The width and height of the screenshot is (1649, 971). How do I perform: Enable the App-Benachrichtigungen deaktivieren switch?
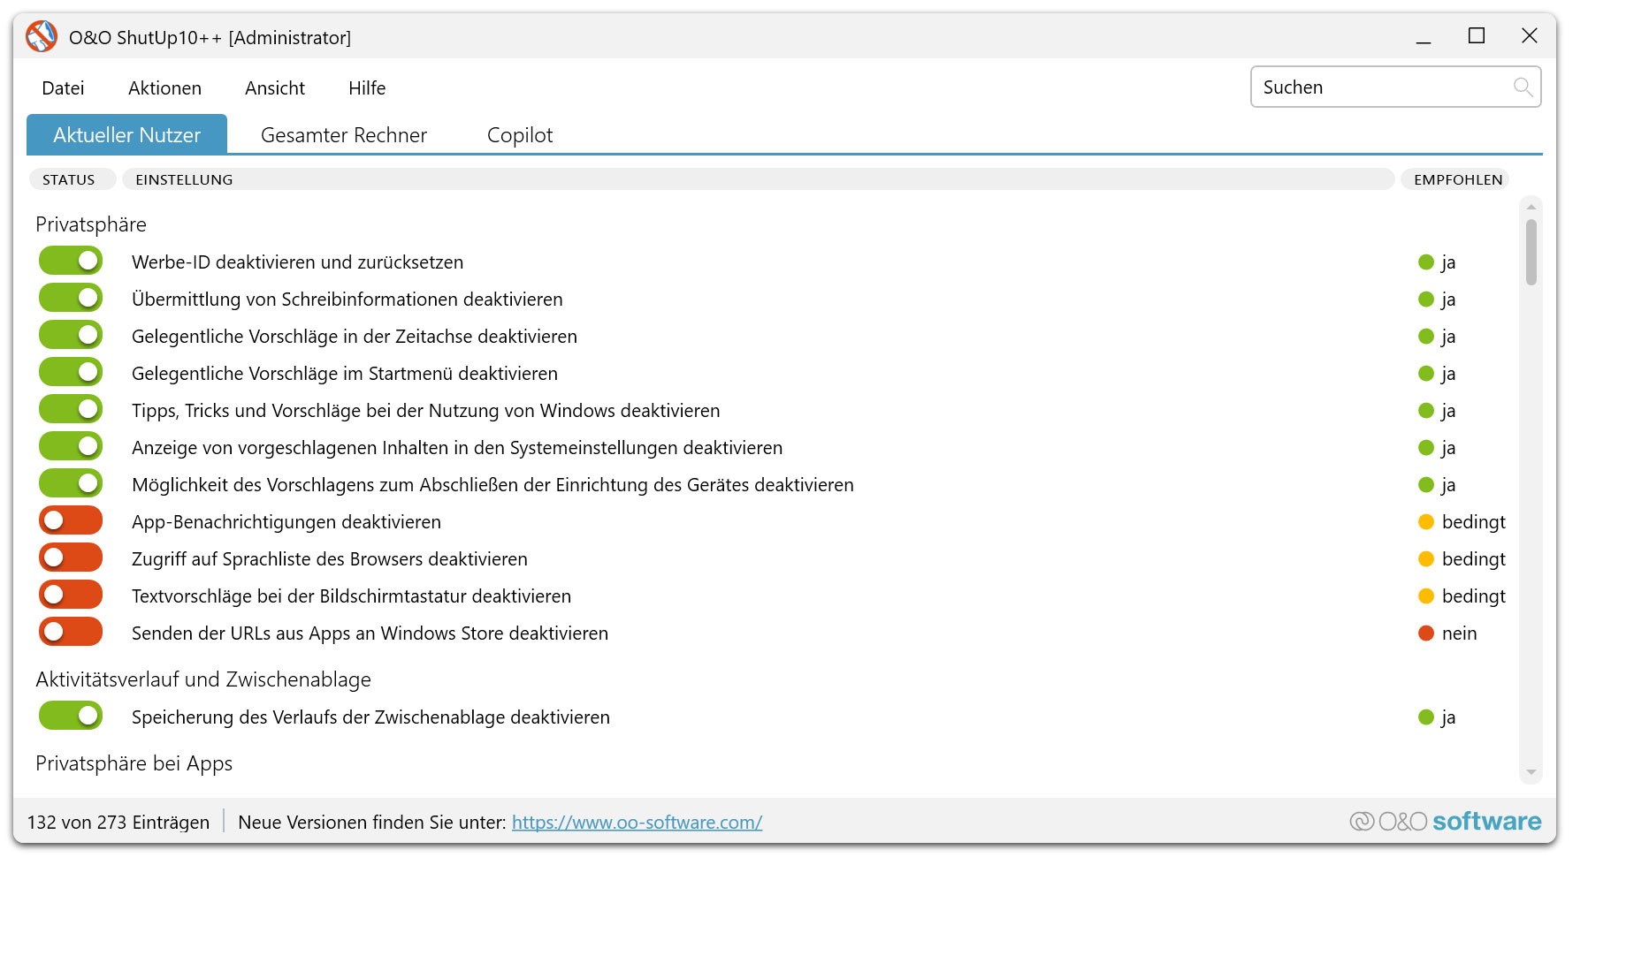pyautogui.click(x=70, y=520)
